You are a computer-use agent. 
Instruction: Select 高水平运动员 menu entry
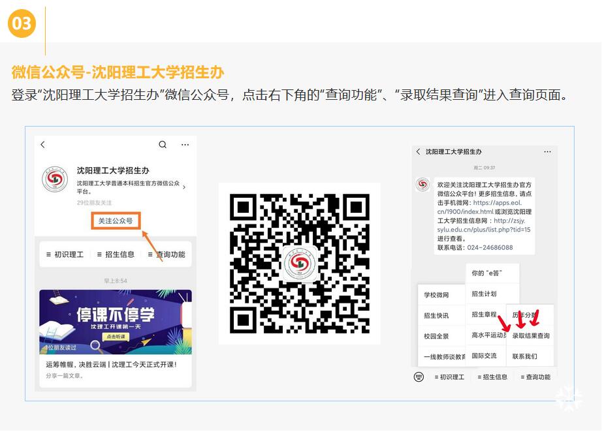point(486,335)
